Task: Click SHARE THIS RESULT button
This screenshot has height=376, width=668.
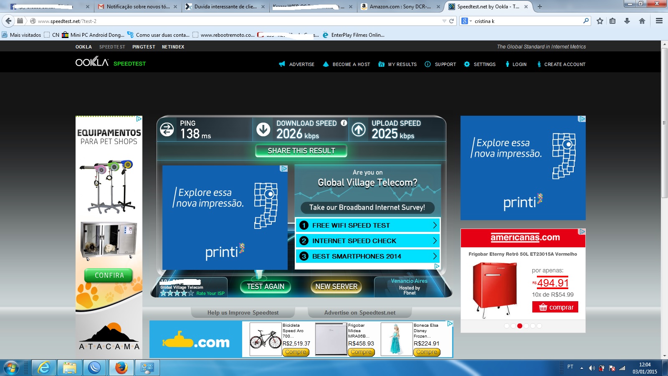Action: (x=301, y=151)
